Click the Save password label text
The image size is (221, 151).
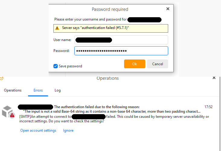tap(70, 66)
